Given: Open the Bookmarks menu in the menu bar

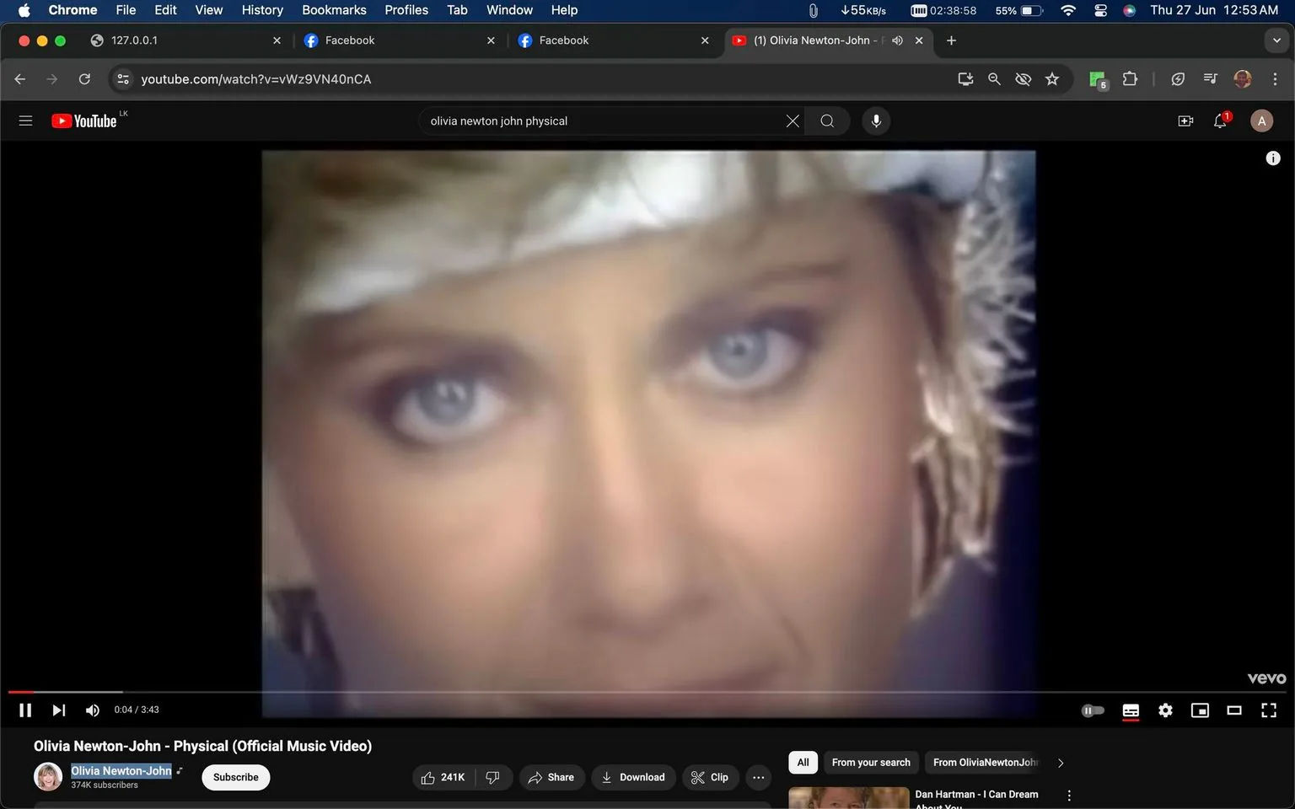Looking at the screenshot, I should (334, 10).
